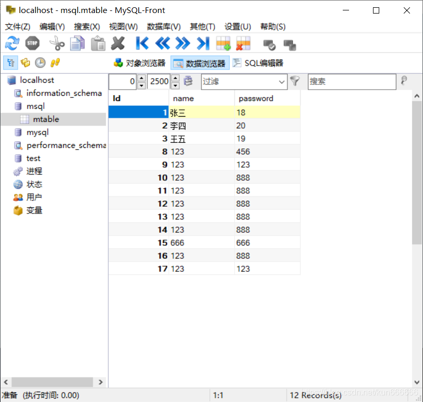Click the delete record (table red X) icon

tap(243, 43)
